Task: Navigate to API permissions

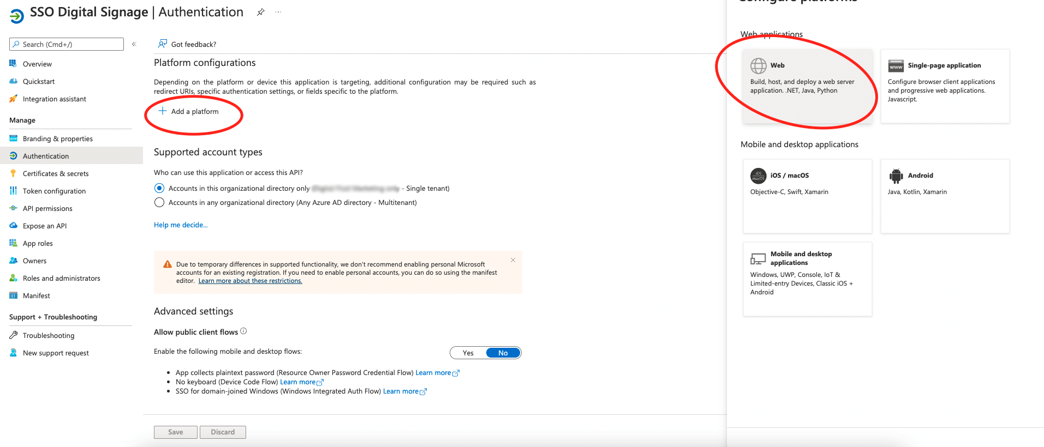Action: coord(47,208)
